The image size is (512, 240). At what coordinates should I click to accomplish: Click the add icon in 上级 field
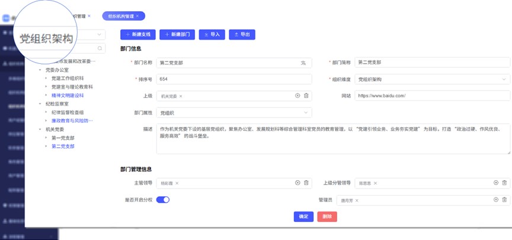click(297, 96)
